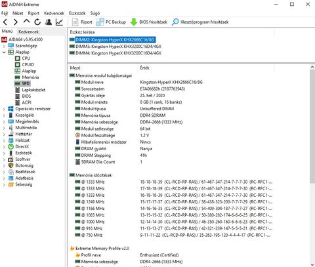Select Lapkakészlet in the tree
315x267 pixels.
pos(33,90)
